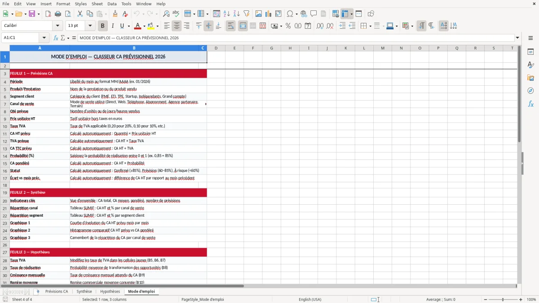
Task: Apply yellow background highlight color
Action: click(151, 26)
